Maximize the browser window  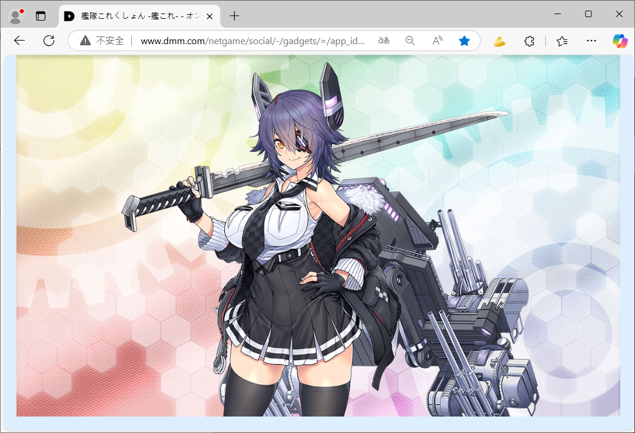point(589,14)
